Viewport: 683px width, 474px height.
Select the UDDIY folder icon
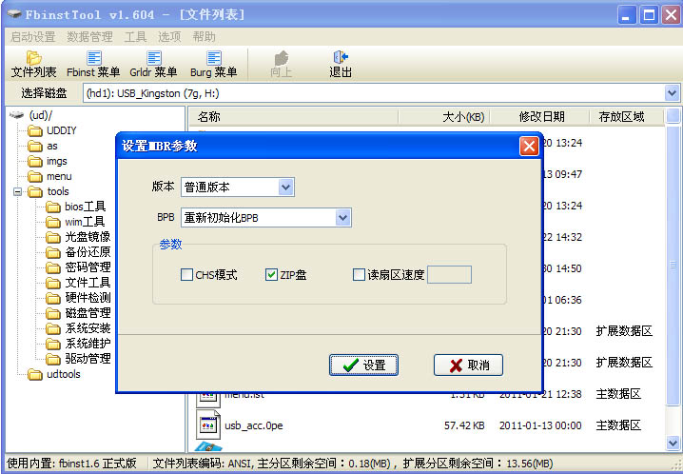coord(35,130)
